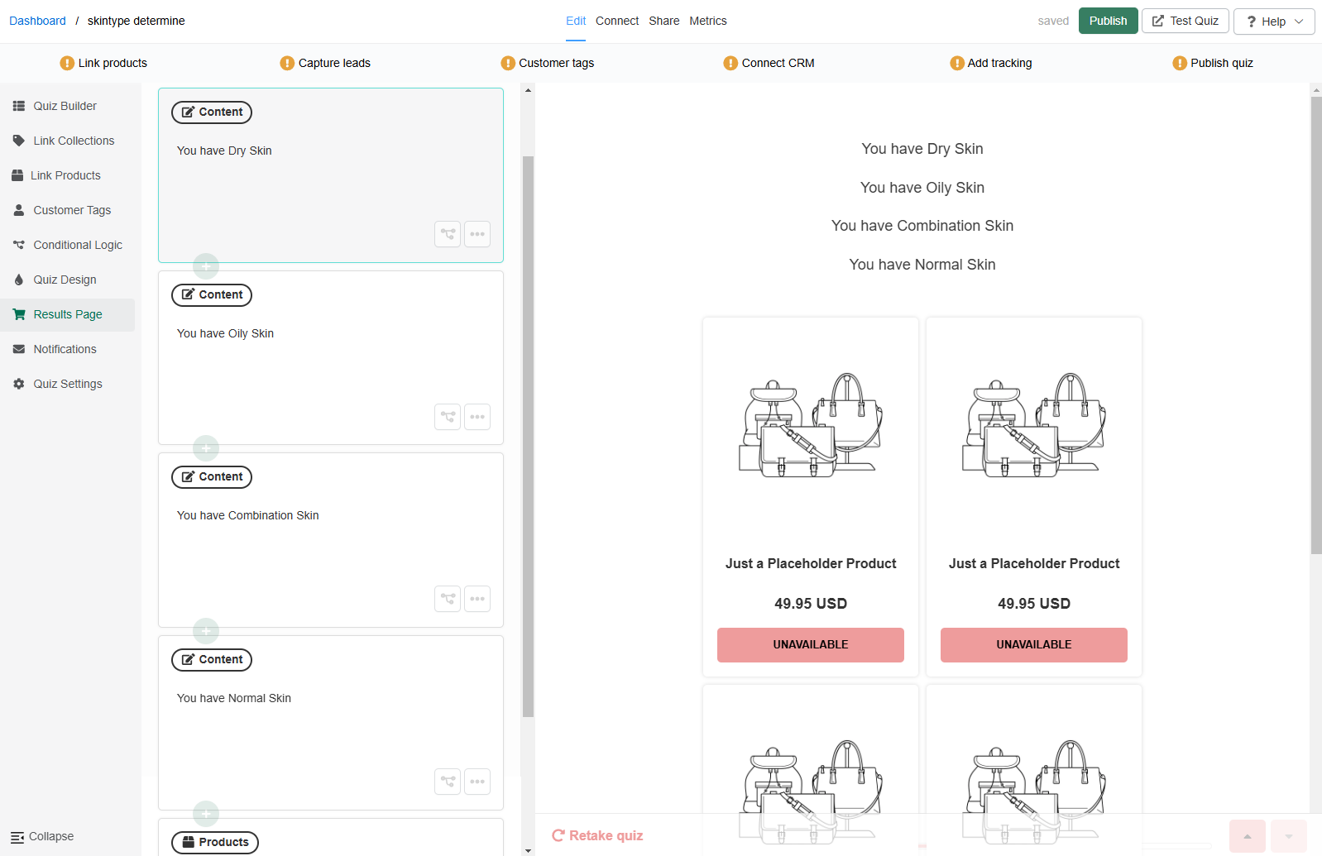This screenshot has width=1322, height=856.
Task: Click second placeholder product image
Action: (x=1034, y=425)
